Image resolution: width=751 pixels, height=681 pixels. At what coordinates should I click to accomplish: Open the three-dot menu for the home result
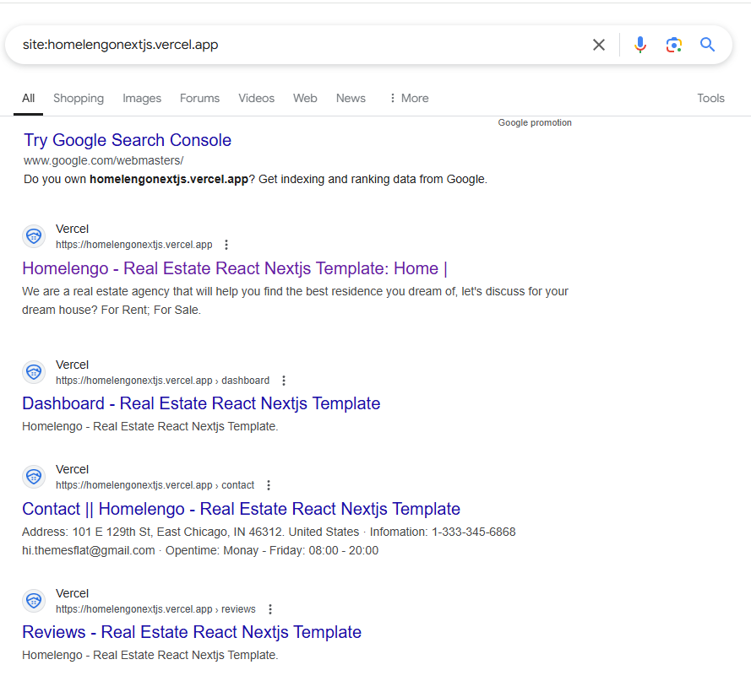(226, 245)
